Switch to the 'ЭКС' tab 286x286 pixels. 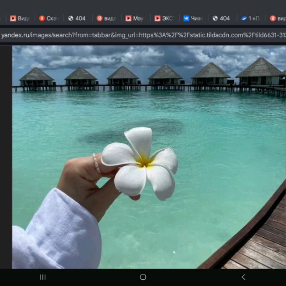pos(164,18)
